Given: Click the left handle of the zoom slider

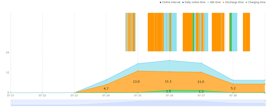Looking at the screenshot, I should [11, 103].
